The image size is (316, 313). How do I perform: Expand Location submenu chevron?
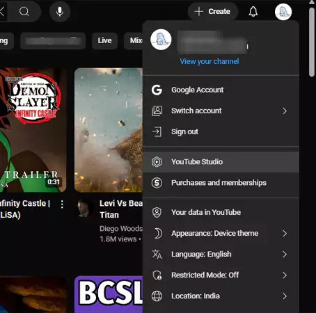click(x=285, y=296)
